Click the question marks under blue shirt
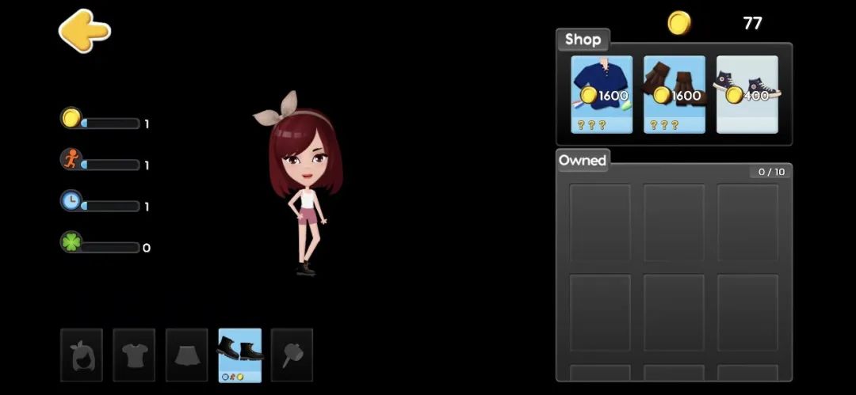The height and width of the screenshot is (395, 856). click(591, 125)
